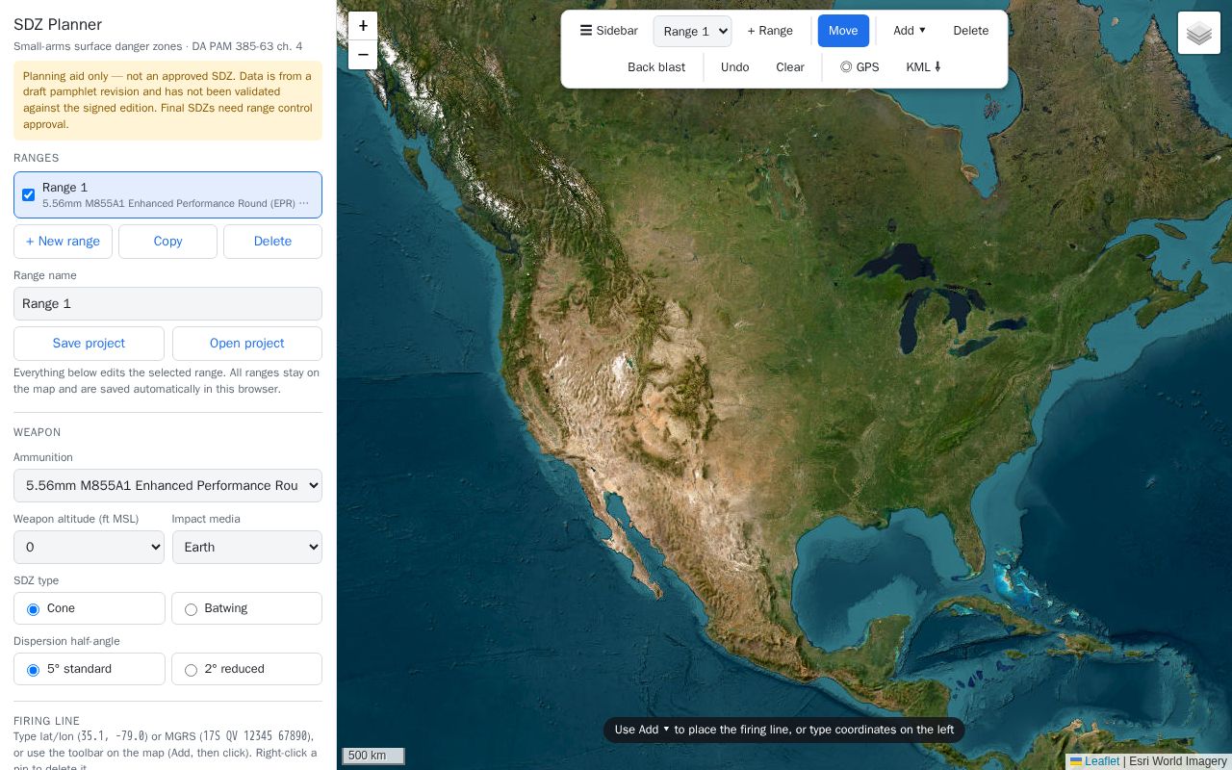1232x770 pixels.
Task: Download KML export
Action: click(924, 67)
